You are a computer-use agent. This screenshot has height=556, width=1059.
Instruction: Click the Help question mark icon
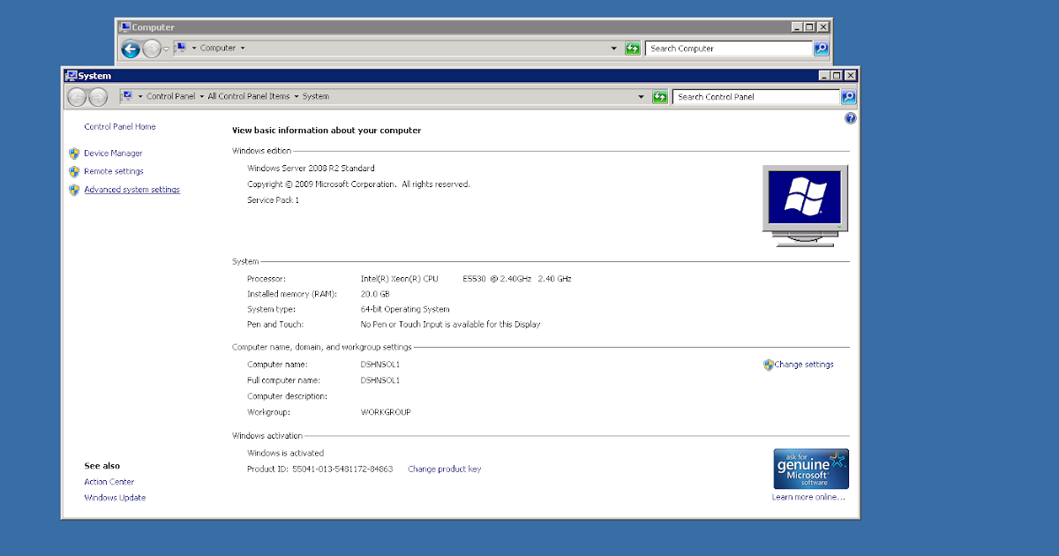[850, 117]
